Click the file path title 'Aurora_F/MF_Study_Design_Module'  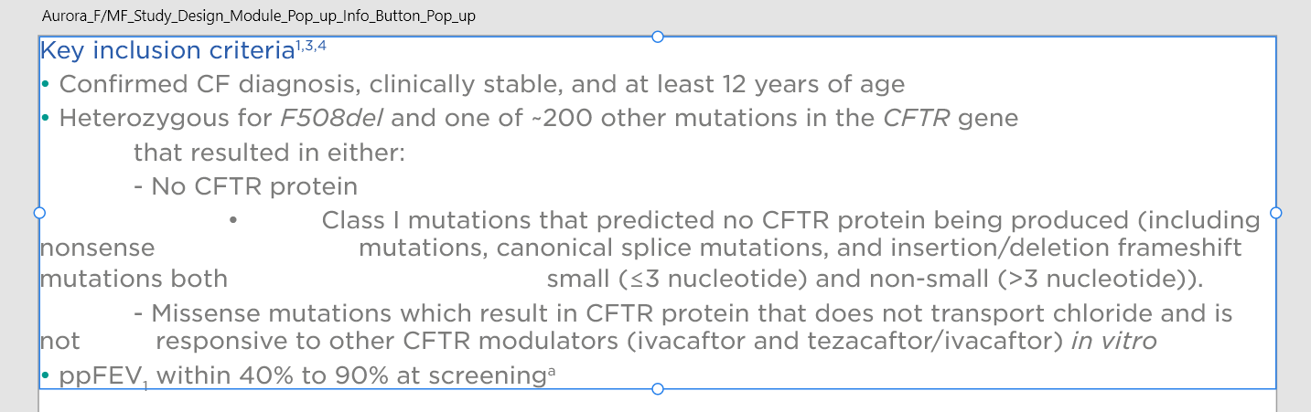pyautogui.click(x=259, y=16)
